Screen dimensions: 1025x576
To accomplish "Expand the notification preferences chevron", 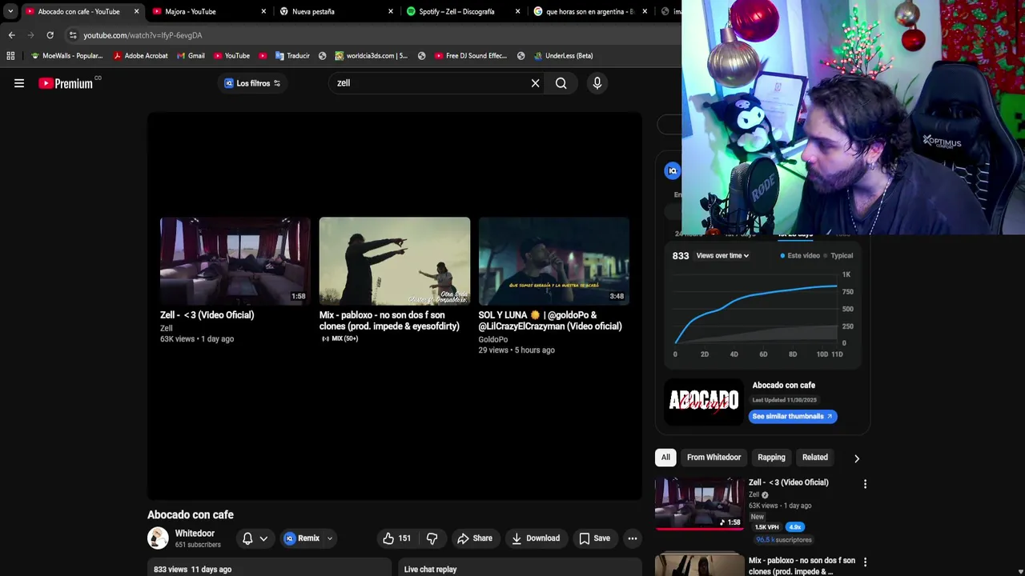I will click(x=263, y=538).
